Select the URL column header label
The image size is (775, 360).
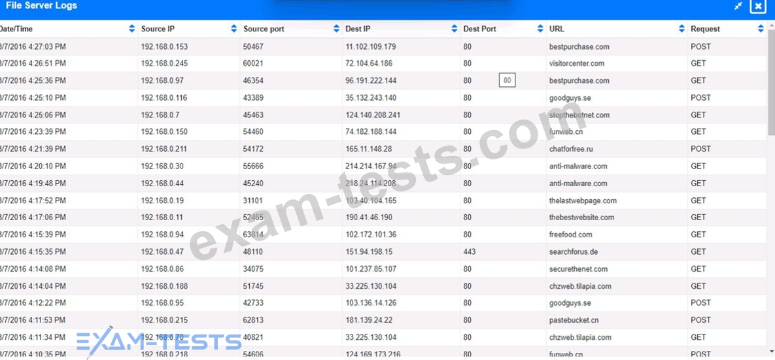click(x=557, y=29)
